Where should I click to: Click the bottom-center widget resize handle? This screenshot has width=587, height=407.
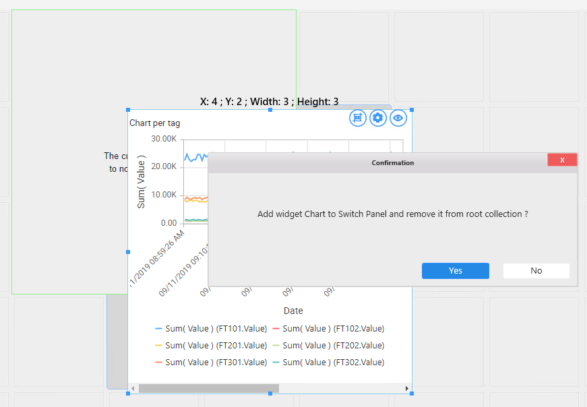pos(270,394)
